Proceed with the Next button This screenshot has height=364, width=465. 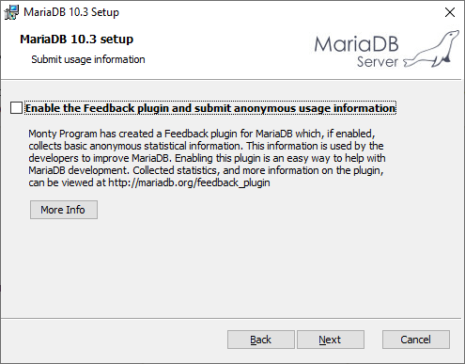[331, 340]
